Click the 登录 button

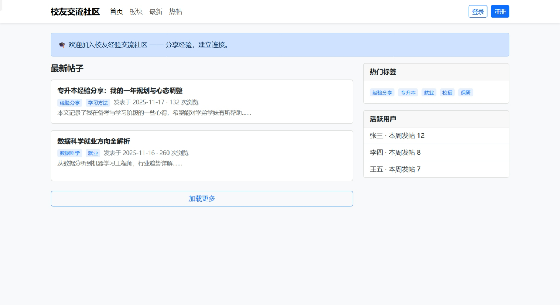[x=477, y=12]
